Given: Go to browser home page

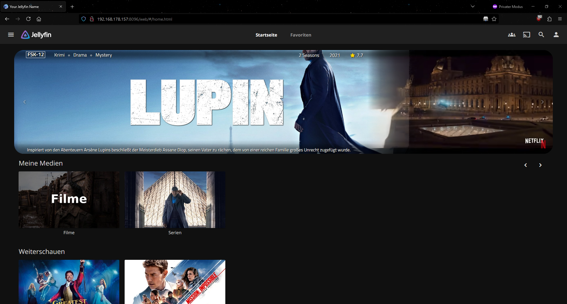Looking at the screenshot, I should point(39,19).
